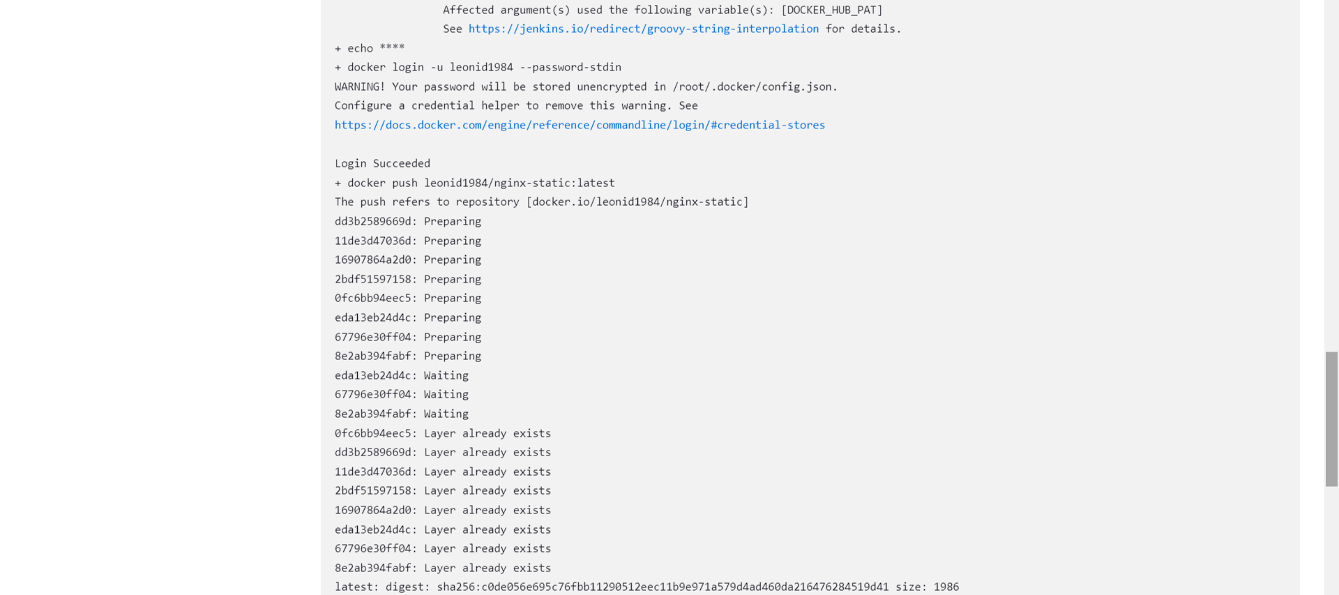Click '67796e30ff04: Preparing' line

click(408, 337)
